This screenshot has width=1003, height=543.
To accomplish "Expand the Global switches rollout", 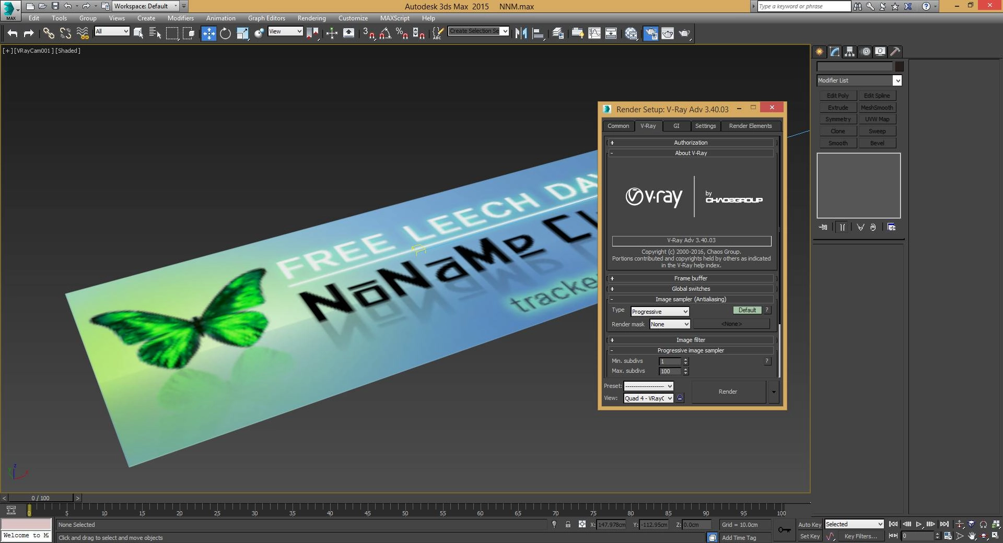I will coord(691,289).
